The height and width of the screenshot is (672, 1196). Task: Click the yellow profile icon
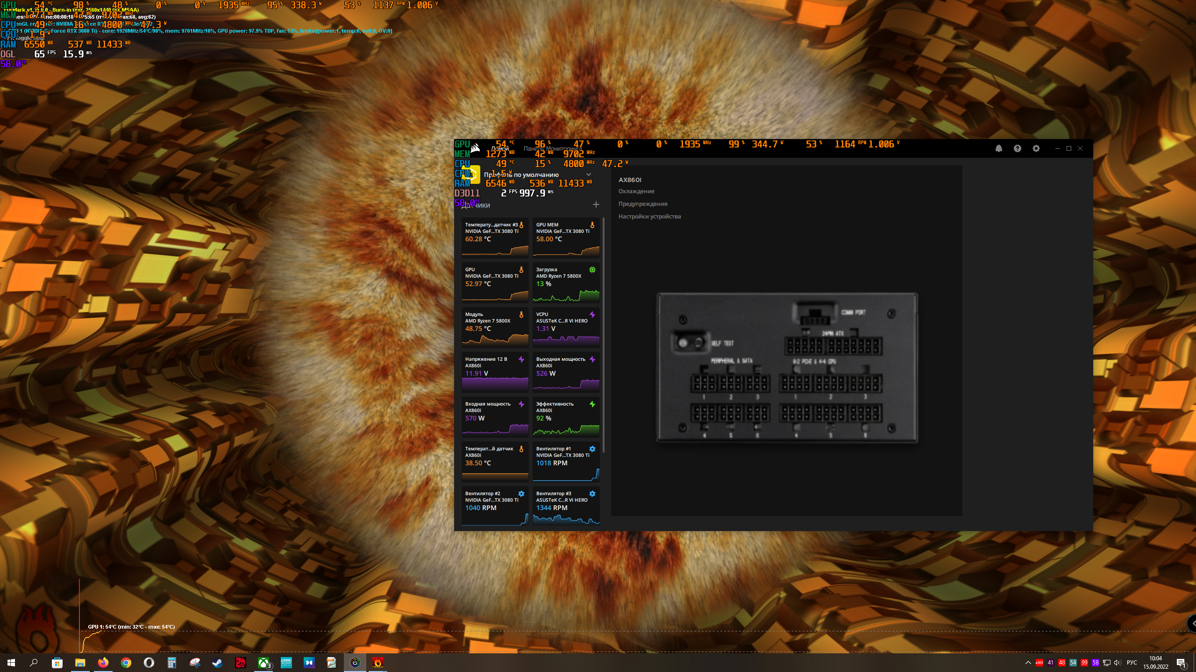472,175
